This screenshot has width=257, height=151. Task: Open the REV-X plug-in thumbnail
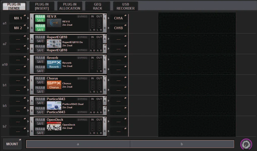[54, 23]
